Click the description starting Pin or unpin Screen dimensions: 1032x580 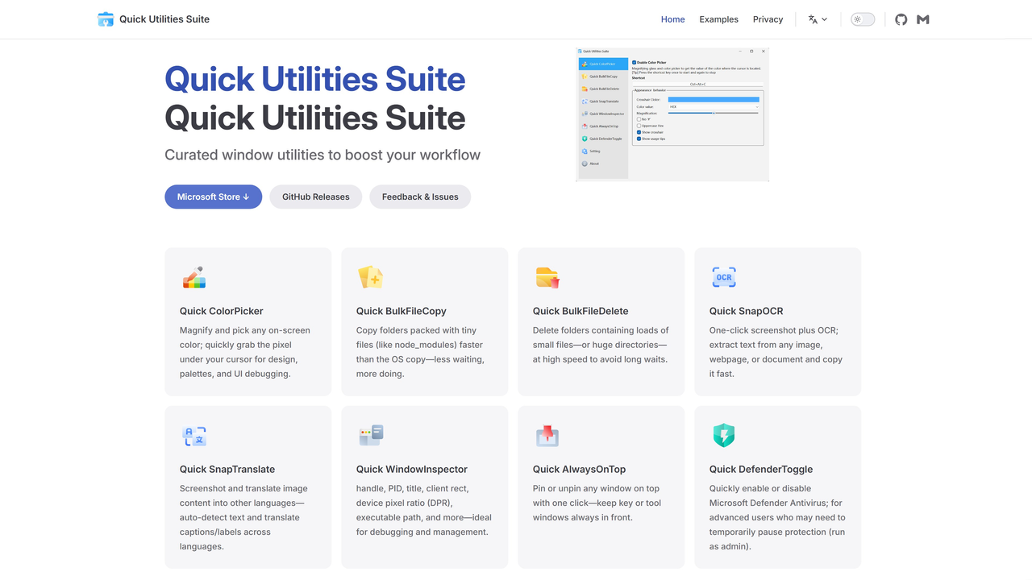tap(597, 503)
